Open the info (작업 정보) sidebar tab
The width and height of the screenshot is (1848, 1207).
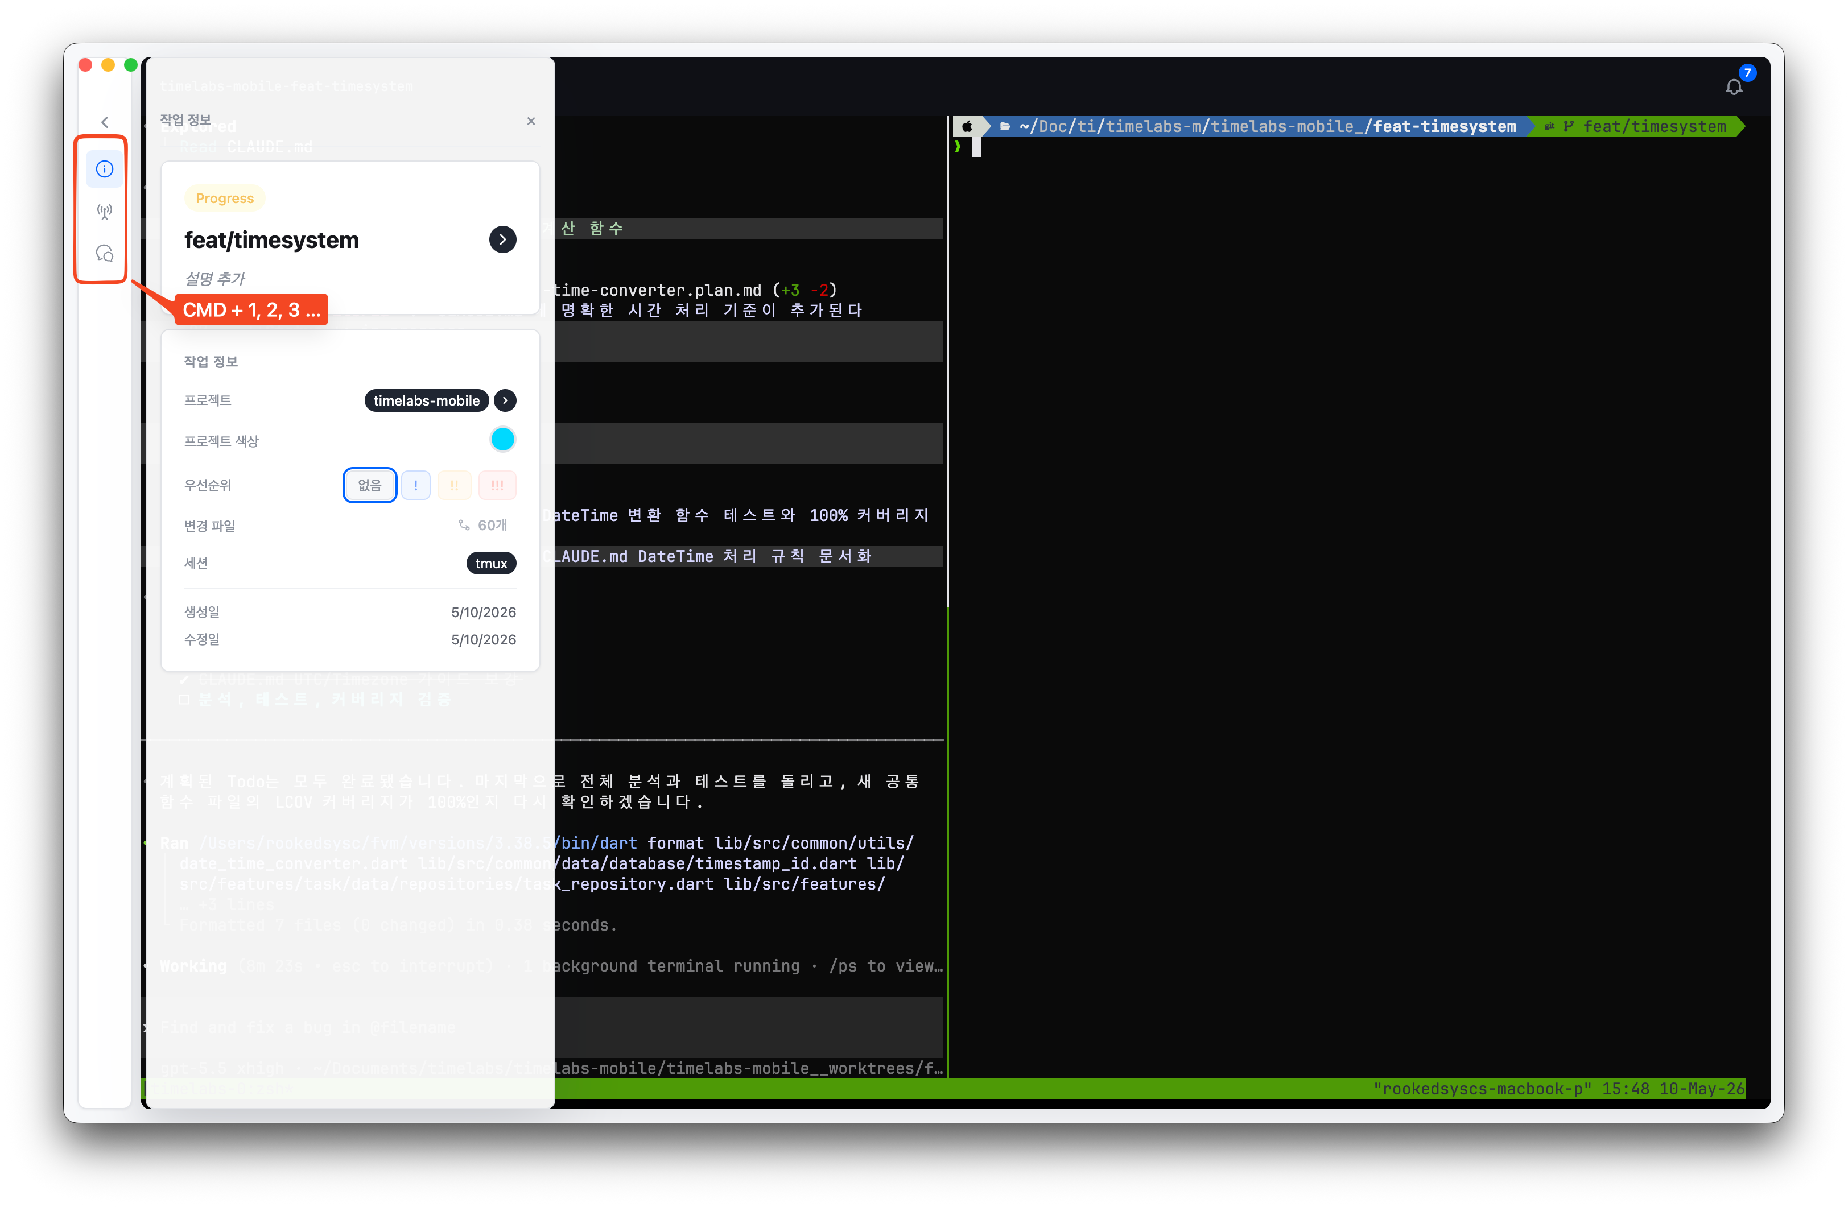tap(104, 168)
